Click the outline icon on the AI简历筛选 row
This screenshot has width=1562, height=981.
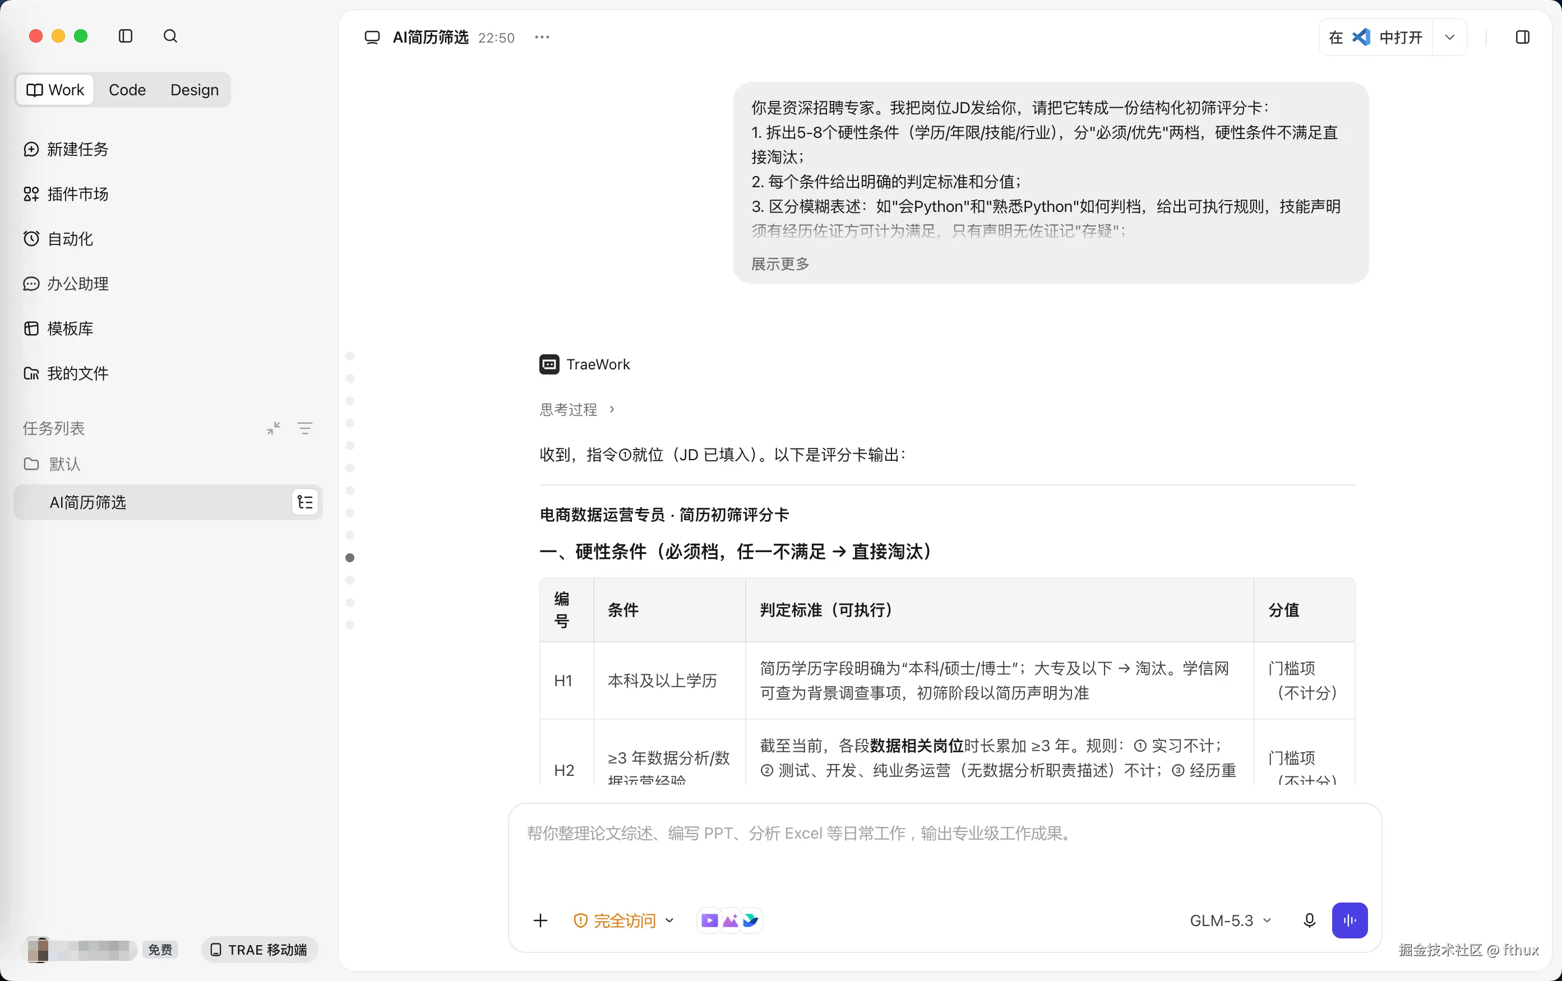[x=305, y=502]
